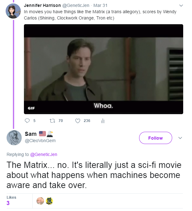Like the tweet with heart icon
Image resolution: width=192 pixels, height=211 pixels.
click(78, 121)
